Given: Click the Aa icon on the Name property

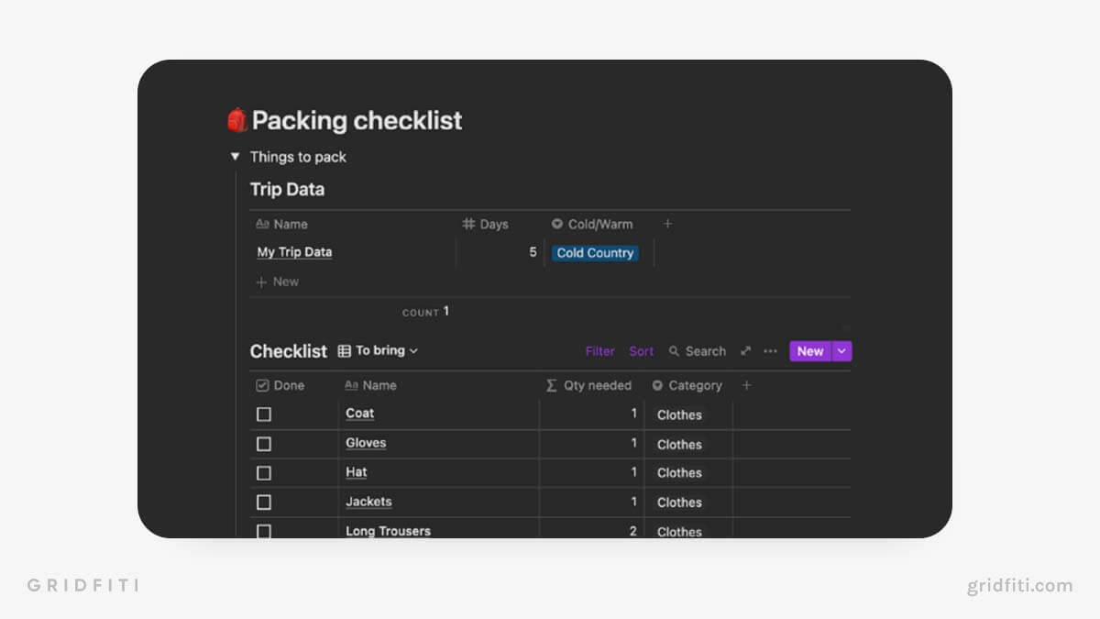Looking at the screenshot, I should pos(261,224).
